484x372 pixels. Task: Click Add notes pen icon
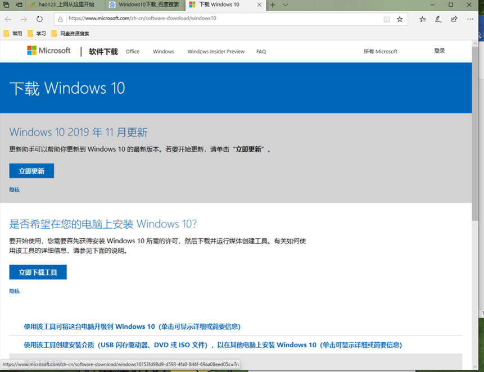438,19
